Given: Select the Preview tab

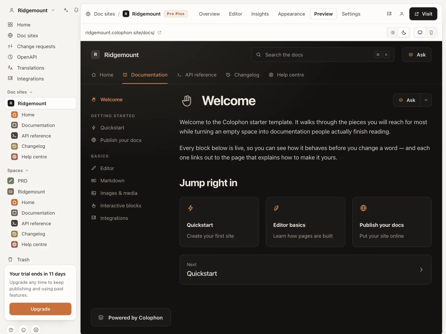Looking at the screenshot, I should point(323,14).
